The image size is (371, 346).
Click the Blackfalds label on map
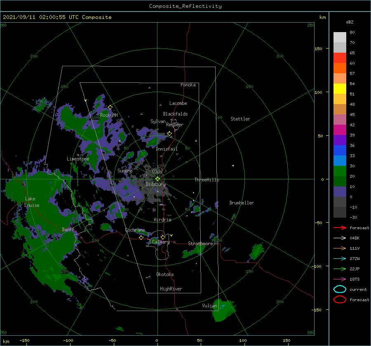coord(175,114)
